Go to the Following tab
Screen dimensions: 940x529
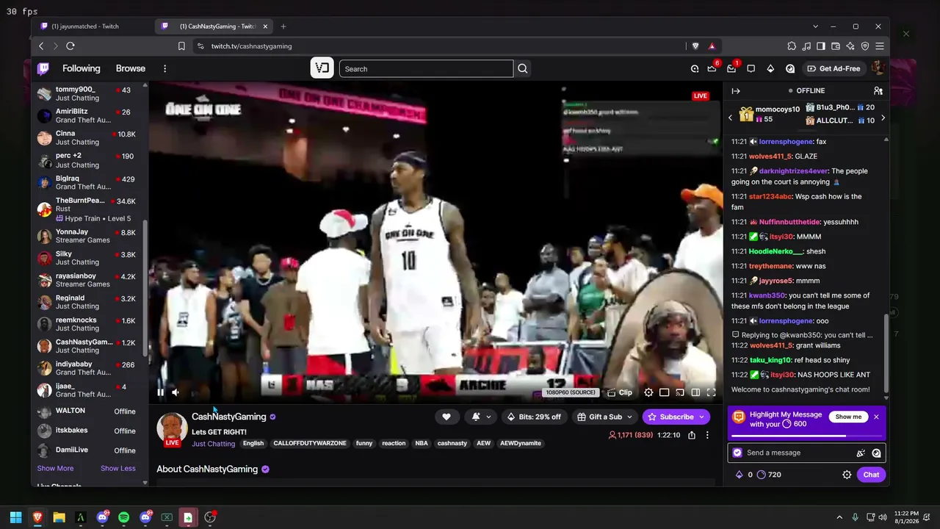coord(82,68)
